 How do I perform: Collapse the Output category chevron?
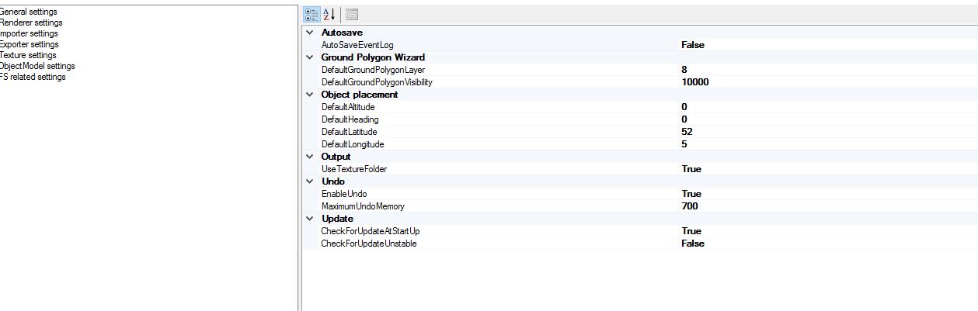coord(311,157)
